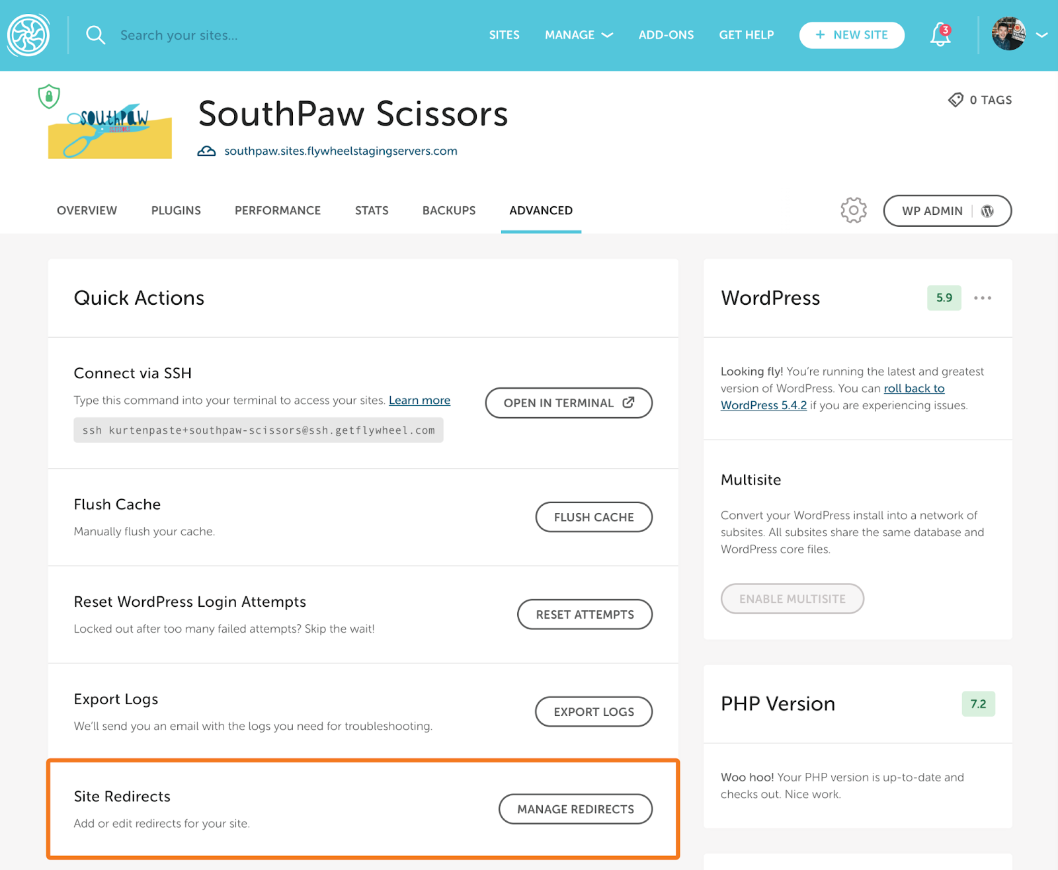Click the SouthPaw site logo thumbnail
The height and width of the screenshot is (870, 1058).
[x=110, y=131]
